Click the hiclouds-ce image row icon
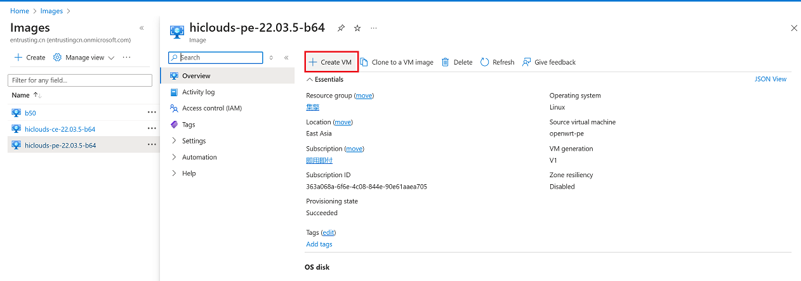The height and width of the screenshot is (281, 801). (17, 129)
